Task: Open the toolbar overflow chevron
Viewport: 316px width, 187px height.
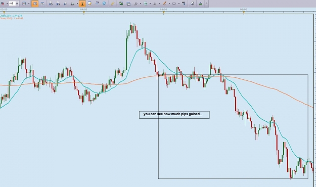Action: pyautogui.click(x=207, y=4)
